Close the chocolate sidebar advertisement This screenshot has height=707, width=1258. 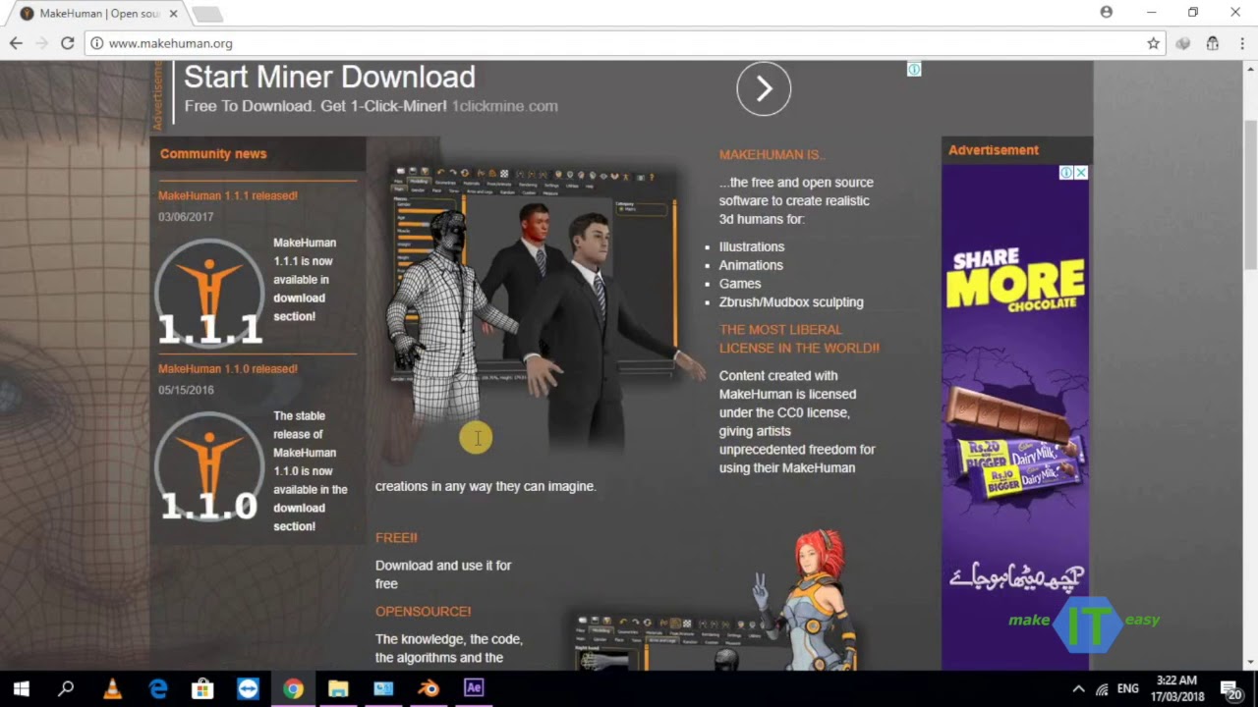click(x=1081, y=173)
